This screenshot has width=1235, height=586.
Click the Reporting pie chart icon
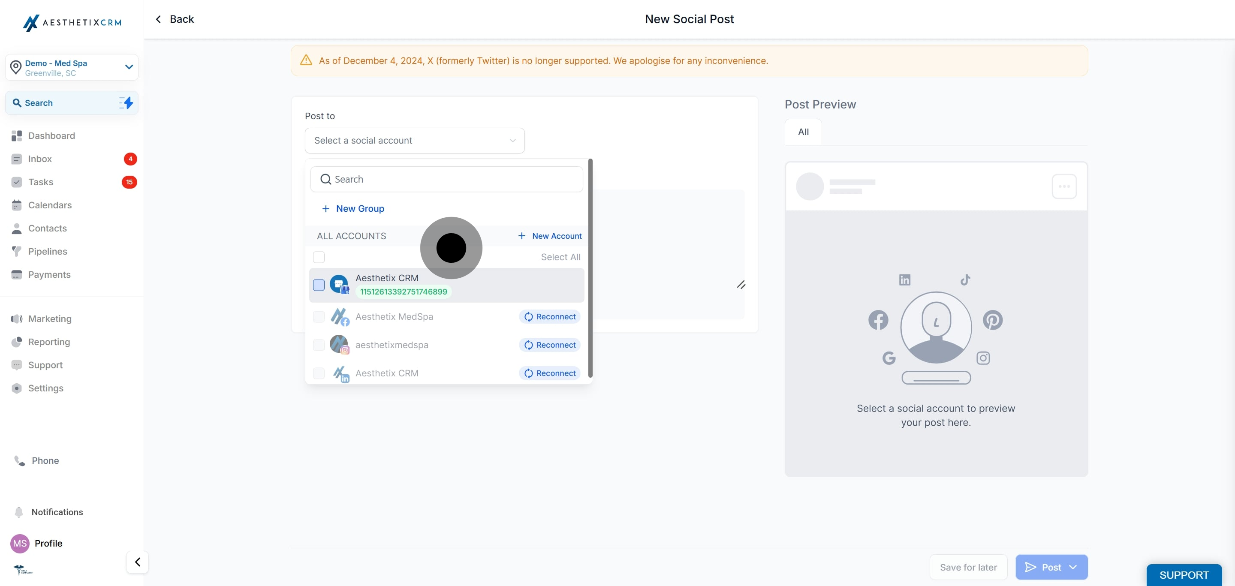17,342
